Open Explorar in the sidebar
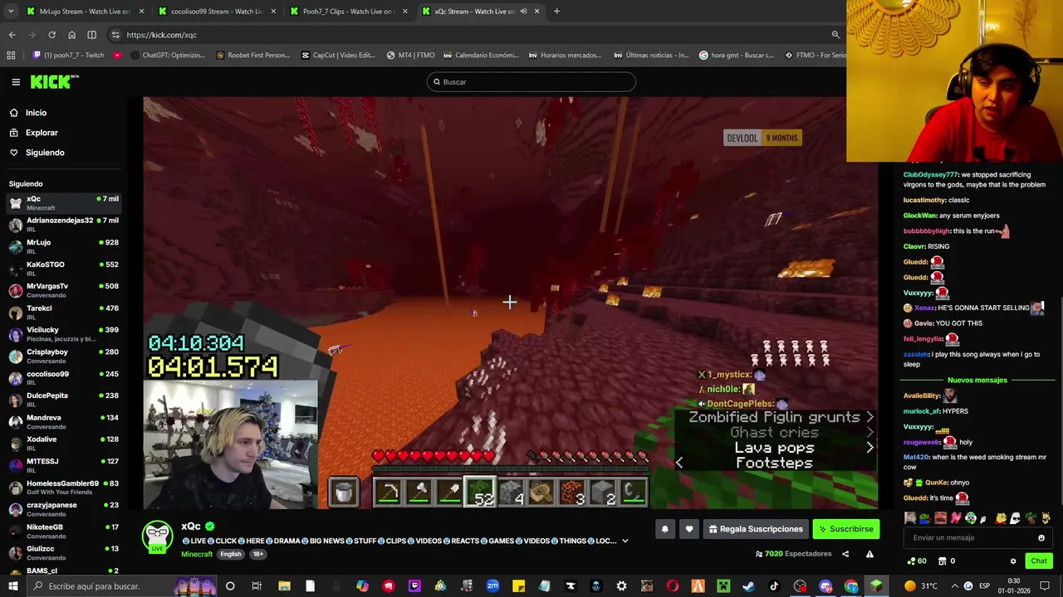 tap(42, 133)
